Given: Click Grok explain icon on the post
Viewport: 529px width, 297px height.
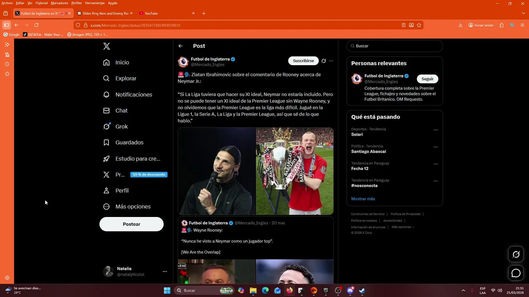Looking at the screenshot, I should click(x=324, y=61).
